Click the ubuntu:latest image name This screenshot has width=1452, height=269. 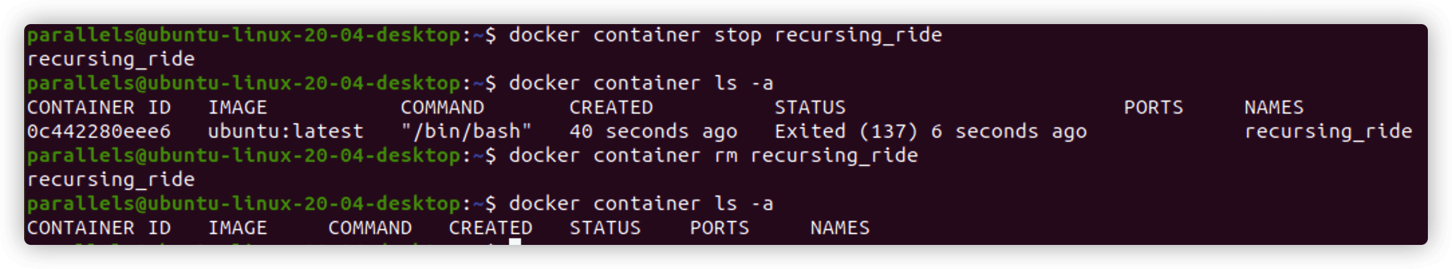285,131
